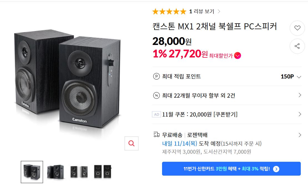Click the AD badge icon
The height and width of the screenshot is (187, 308).
click(156, 114)
